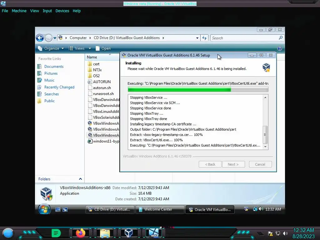320x240 pixels.
Task: Click the Vista Start orb
Action: pos(44,209)
